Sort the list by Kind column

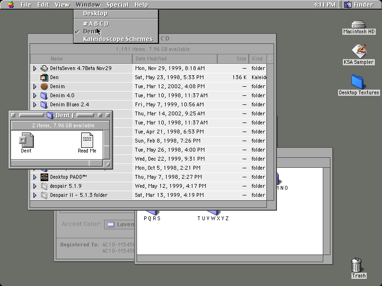click(258, 59)
